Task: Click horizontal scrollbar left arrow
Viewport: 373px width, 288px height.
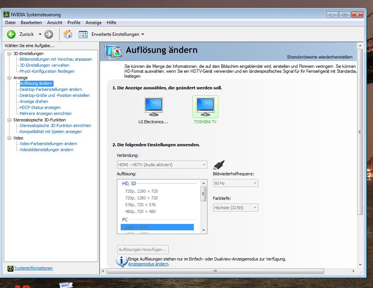Action: tap(103, 271)
